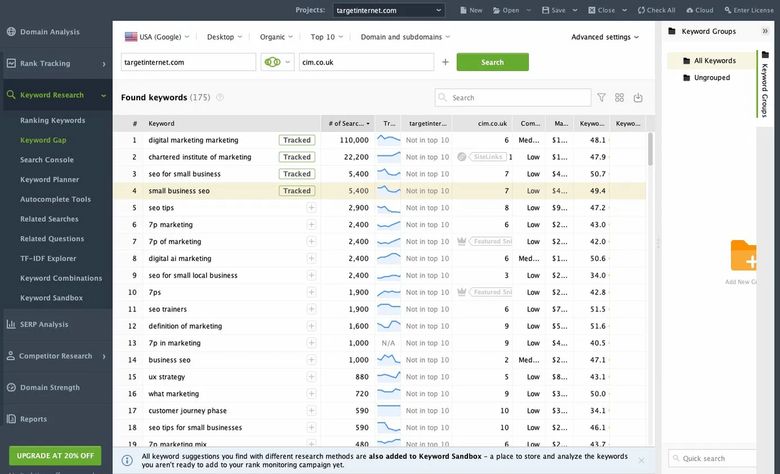Viewport: 780px width, 474px height.
Task: Click the green Search button
Action: [x=493, y=62]
